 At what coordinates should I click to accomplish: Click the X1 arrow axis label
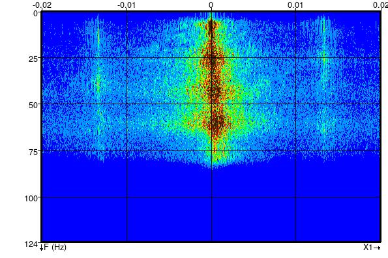pos(372,248)
